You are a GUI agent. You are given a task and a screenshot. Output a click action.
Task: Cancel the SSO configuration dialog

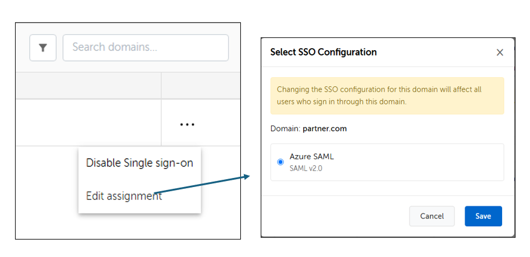point(431,216)
